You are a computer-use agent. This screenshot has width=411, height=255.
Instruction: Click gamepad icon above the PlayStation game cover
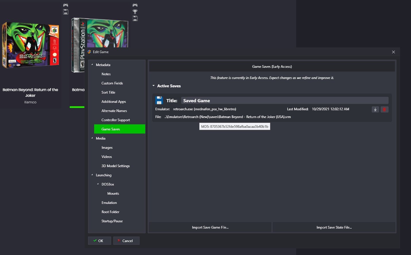[x=135, y=5]
